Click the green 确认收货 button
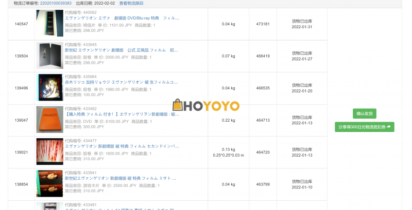Viewport: 412px width, 210px height. pos(365,113)
